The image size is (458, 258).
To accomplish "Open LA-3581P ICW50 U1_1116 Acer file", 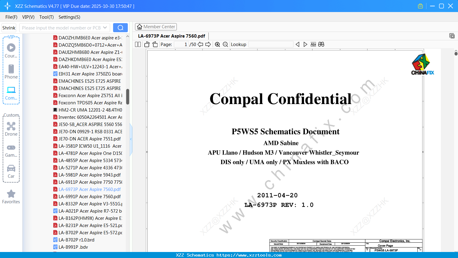I will click(88, 146).
